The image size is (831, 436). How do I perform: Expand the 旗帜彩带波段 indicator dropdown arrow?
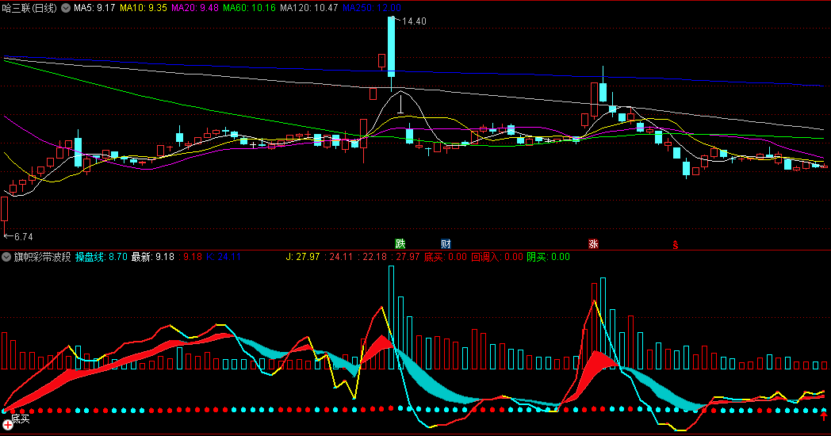pos(6,257)
